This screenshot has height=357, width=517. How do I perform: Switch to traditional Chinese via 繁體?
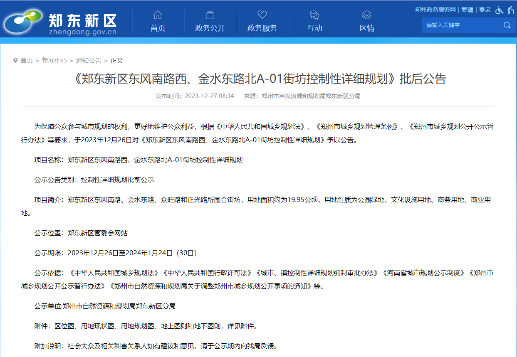[468, 10]
